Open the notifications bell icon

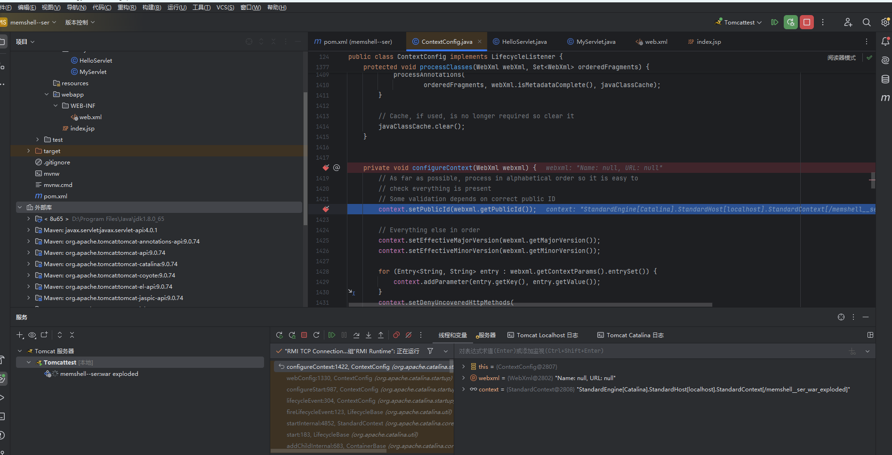pos(885,41)
